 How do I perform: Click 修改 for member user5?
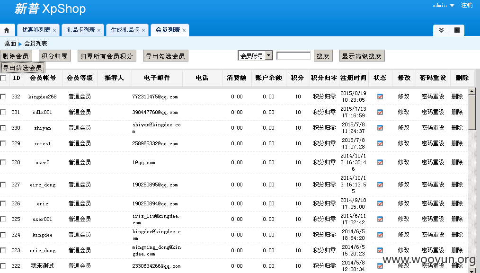[x=403, y=162]
